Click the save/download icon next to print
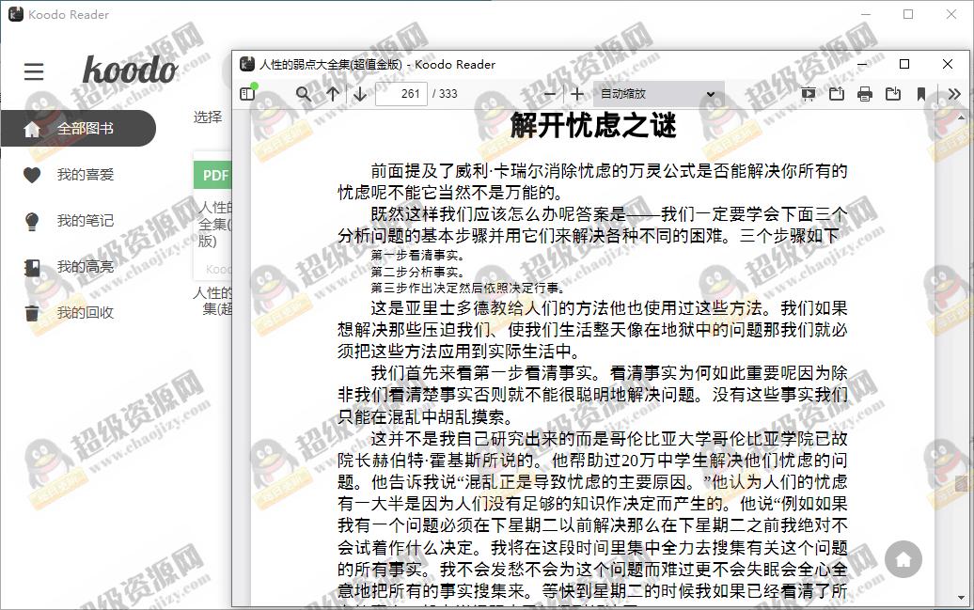Image resolution: width=974 pixels, height=610 pixels. tap(891, 94)
